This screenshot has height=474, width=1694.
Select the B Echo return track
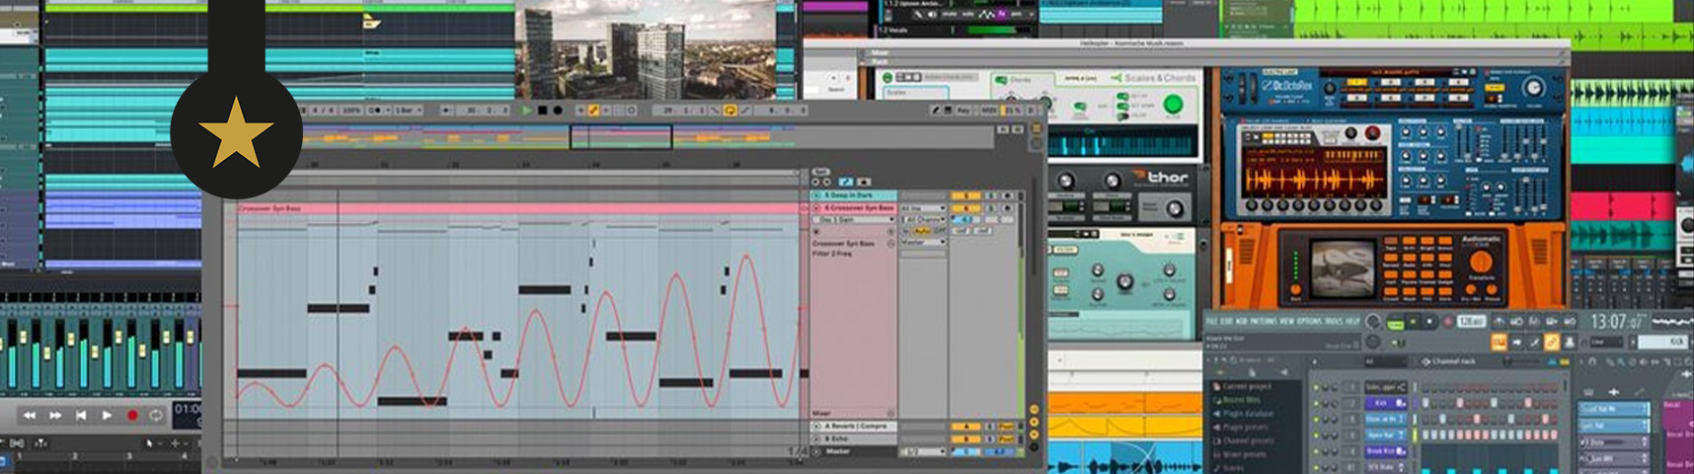(x=854, y=438)
